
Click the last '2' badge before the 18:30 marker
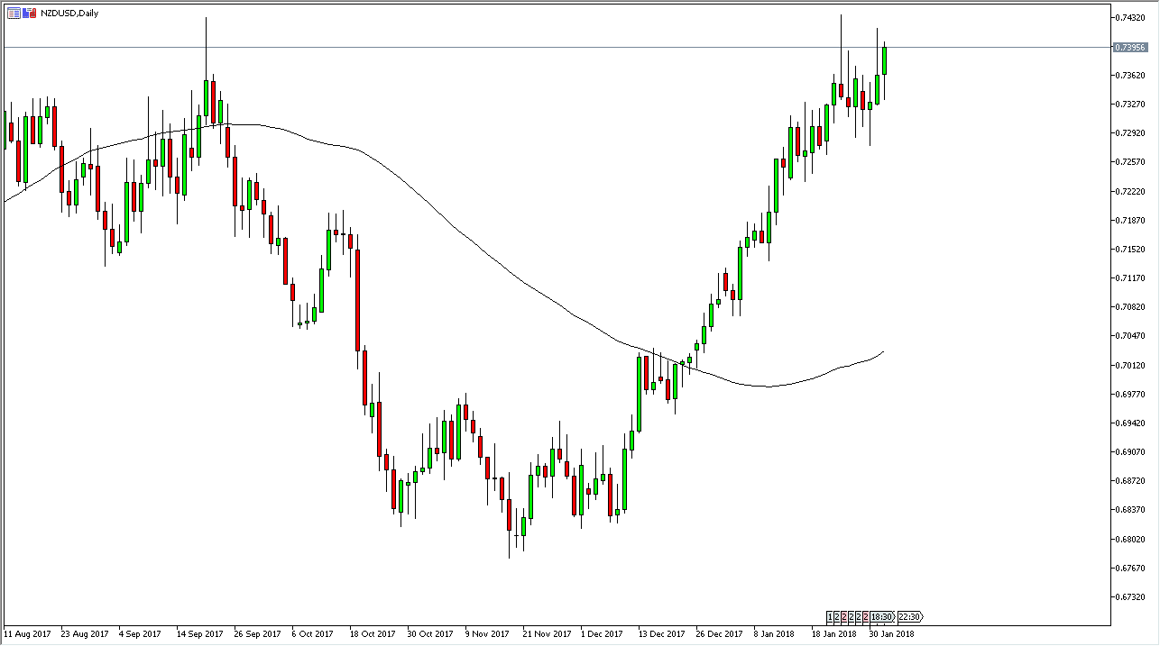coord(866,617)
